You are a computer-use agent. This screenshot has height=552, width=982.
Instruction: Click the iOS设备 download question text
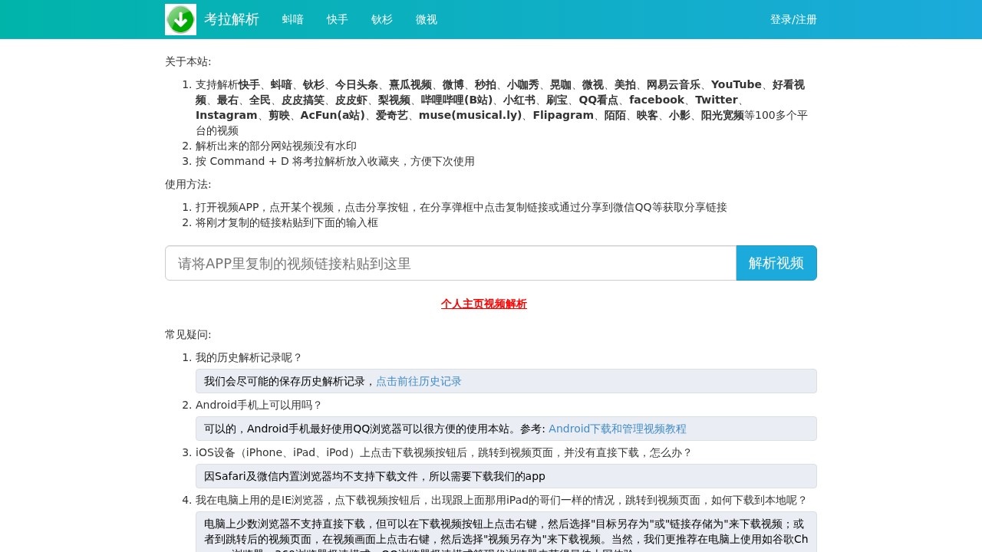[x=443, y=452]
